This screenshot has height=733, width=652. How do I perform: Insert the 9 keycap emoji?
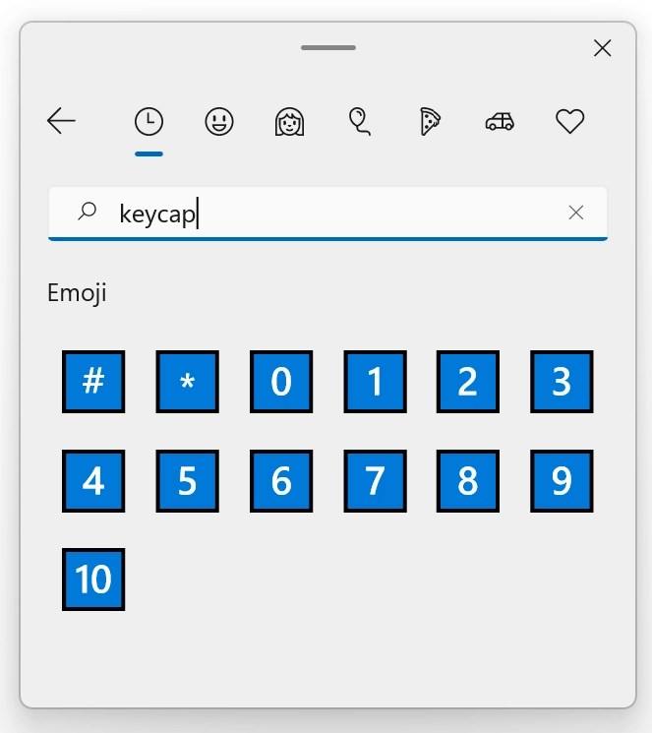coord(562,481)
